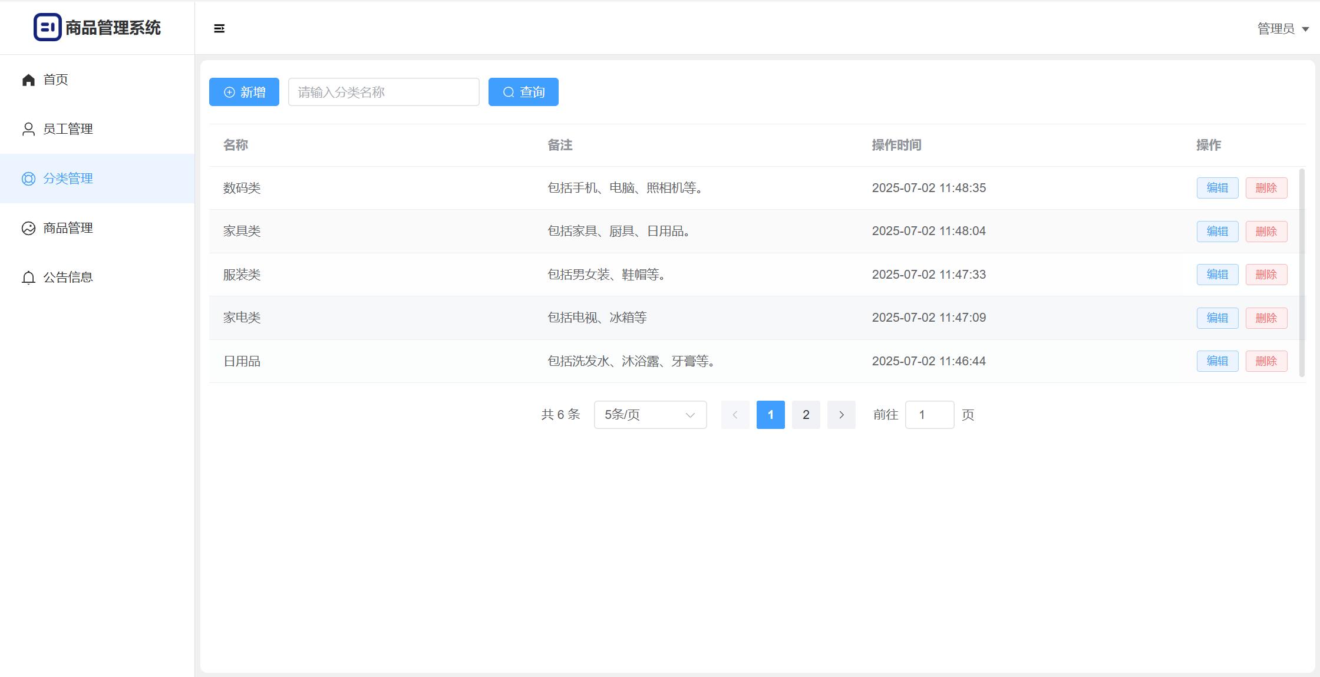Delete the 家电类 category row
The width and height of the screenshot is (1320, 677).
[1266, 318]
